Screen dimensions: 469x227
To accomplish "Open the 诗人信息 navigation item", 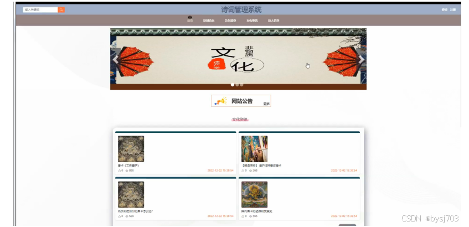I will click(274, 20).
